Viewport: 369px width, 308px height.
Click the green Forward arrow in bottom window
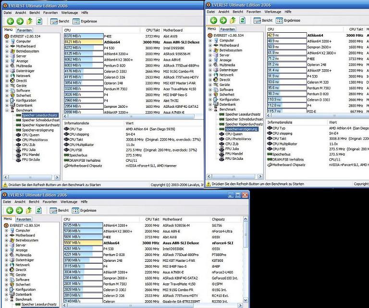point(19,210)
